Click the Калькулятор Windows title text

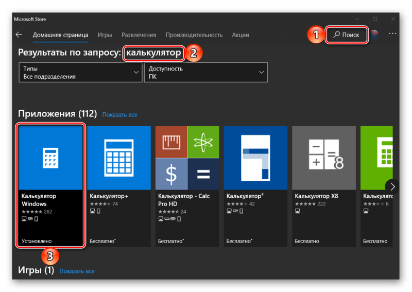(39, 200)
